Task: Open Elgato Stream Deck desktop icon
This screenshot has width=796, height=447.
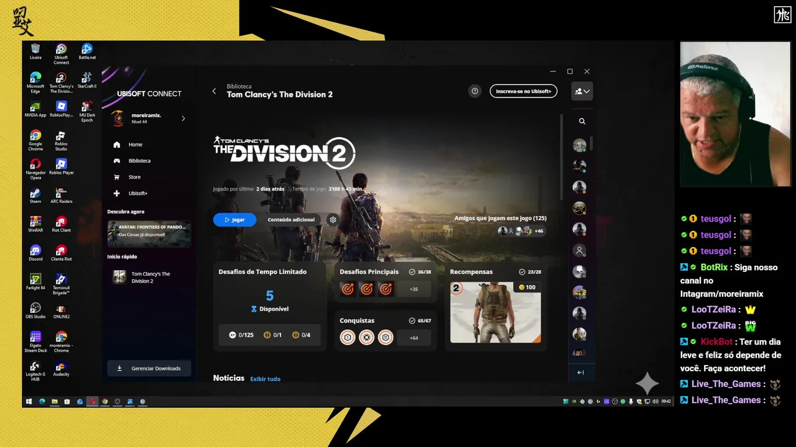Action: 35,341
